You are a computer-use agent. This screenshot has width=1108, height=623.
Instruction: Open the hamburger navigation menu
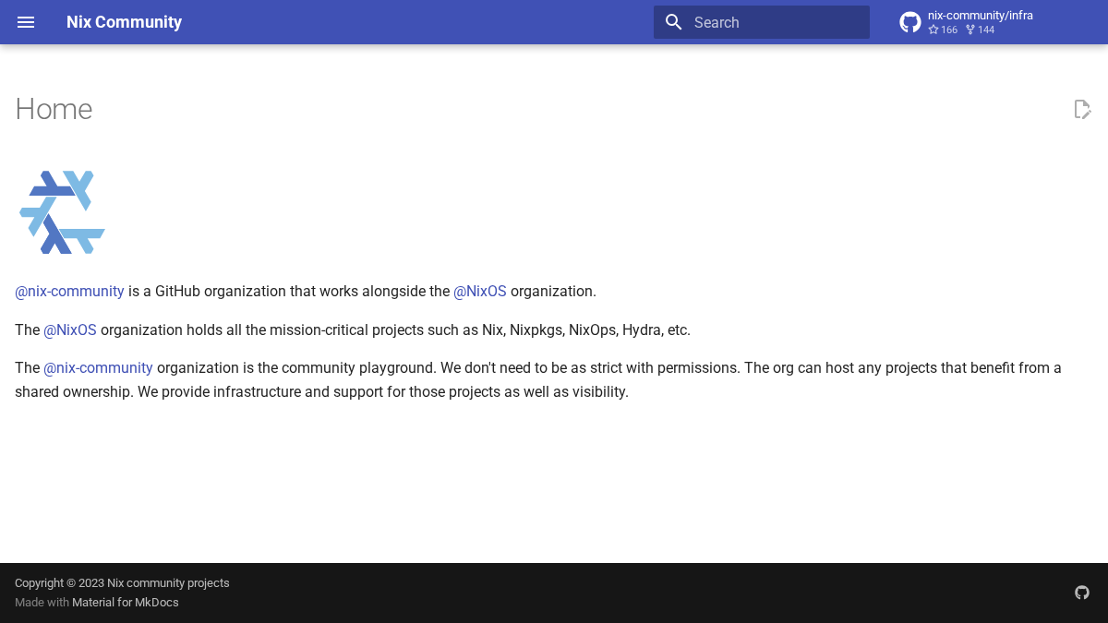click(26, 22)
